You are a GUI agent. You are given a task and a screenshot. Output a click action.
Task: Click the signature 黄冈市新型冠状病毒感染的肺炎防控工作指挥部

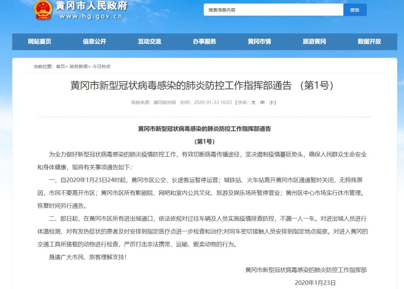[x=306, y=270]
